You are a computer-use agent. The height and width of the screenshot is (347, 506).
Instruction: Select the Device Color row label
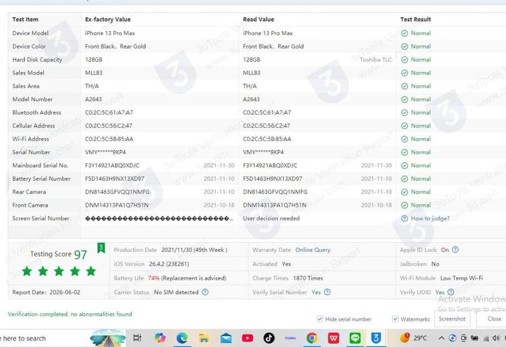click(29, 46)
